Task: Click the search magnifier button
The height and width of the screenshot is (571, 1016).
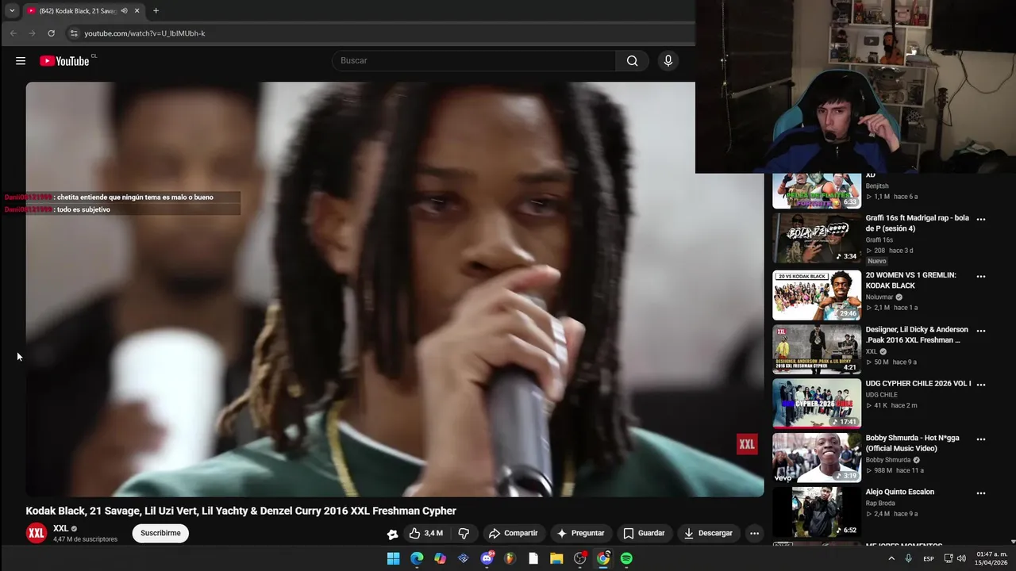Action: click(x=632, y=61)
